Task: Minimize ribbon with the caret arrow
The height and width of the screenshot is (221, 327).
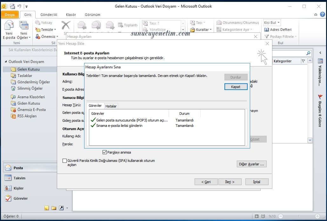Action: tap(316, 14)
